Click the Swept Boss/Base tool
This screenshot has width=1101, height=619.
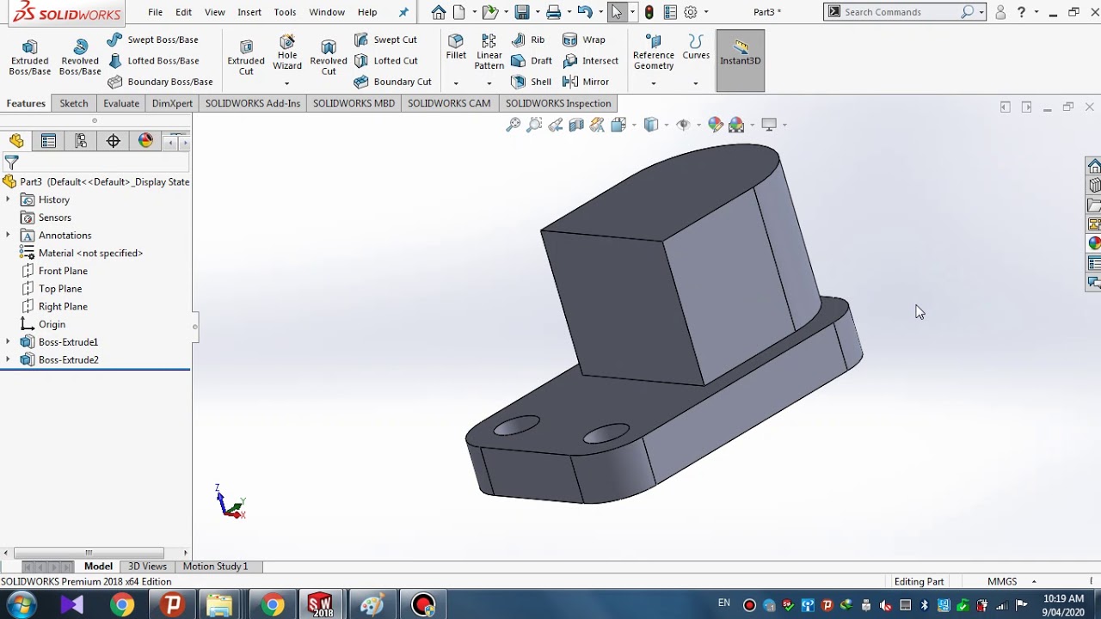(x=152, y=40)
